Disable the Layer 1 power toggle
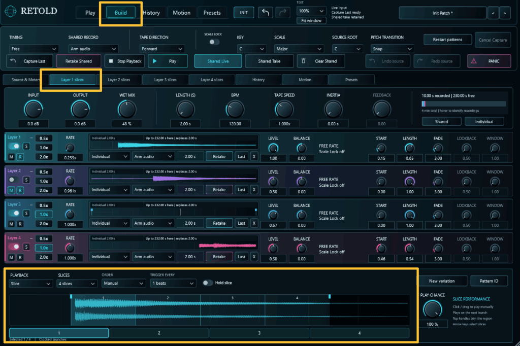Image resolution: width=520 pixels, height=346 pixels. [14, 146]
